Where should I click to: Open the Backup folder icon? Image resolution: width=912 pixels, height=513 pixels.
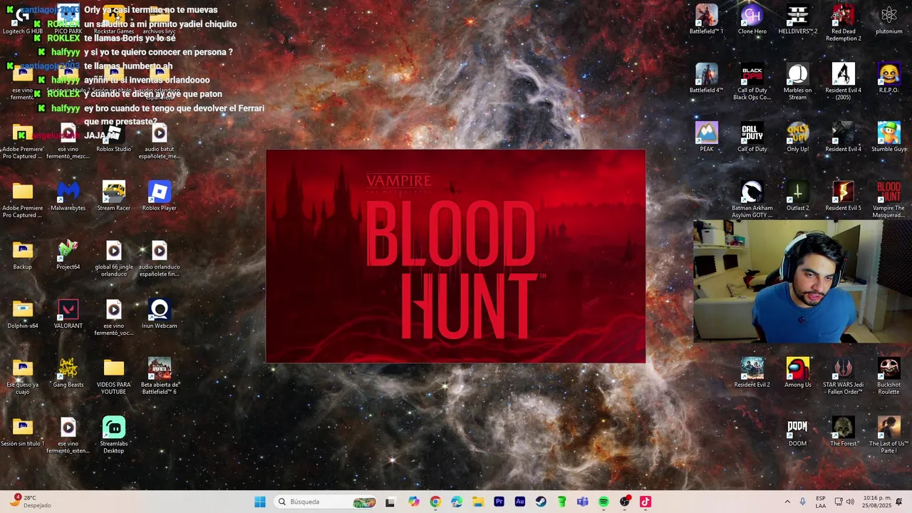click(22, 255)
